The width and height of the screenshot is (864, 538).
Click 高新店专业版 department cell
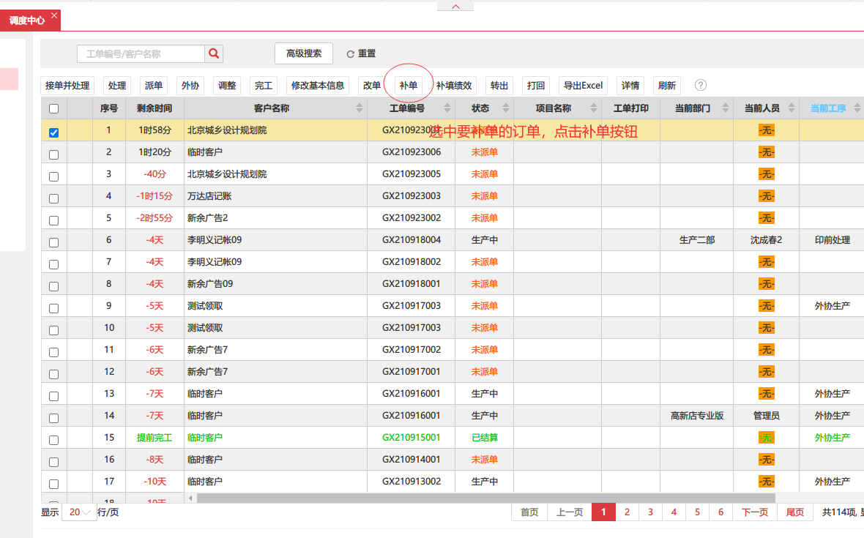click(x=697, y=416)
